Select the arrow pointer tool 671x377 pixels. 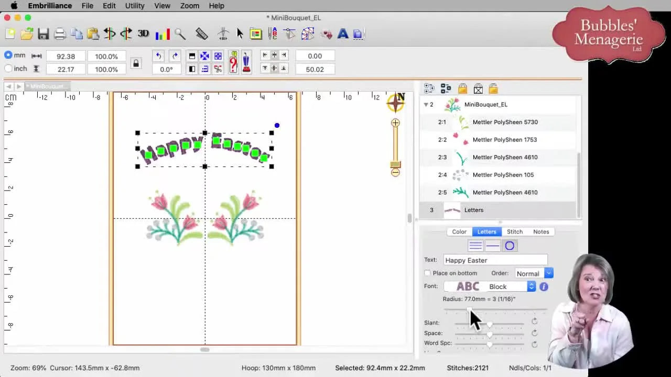[x=240, y=34]
